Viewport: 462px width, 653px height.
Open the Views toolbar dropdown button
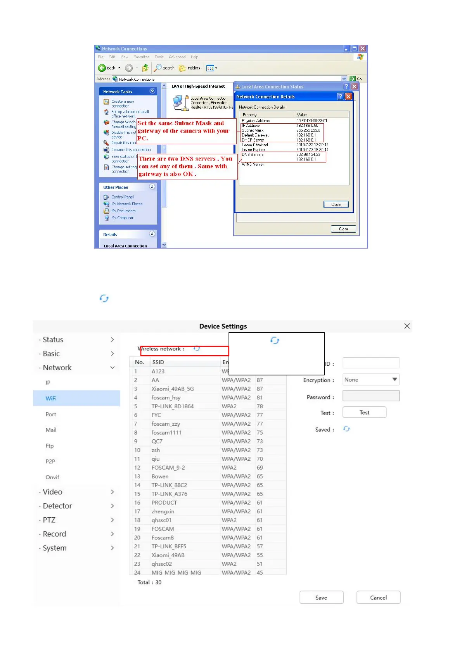[x=212, y=68]
